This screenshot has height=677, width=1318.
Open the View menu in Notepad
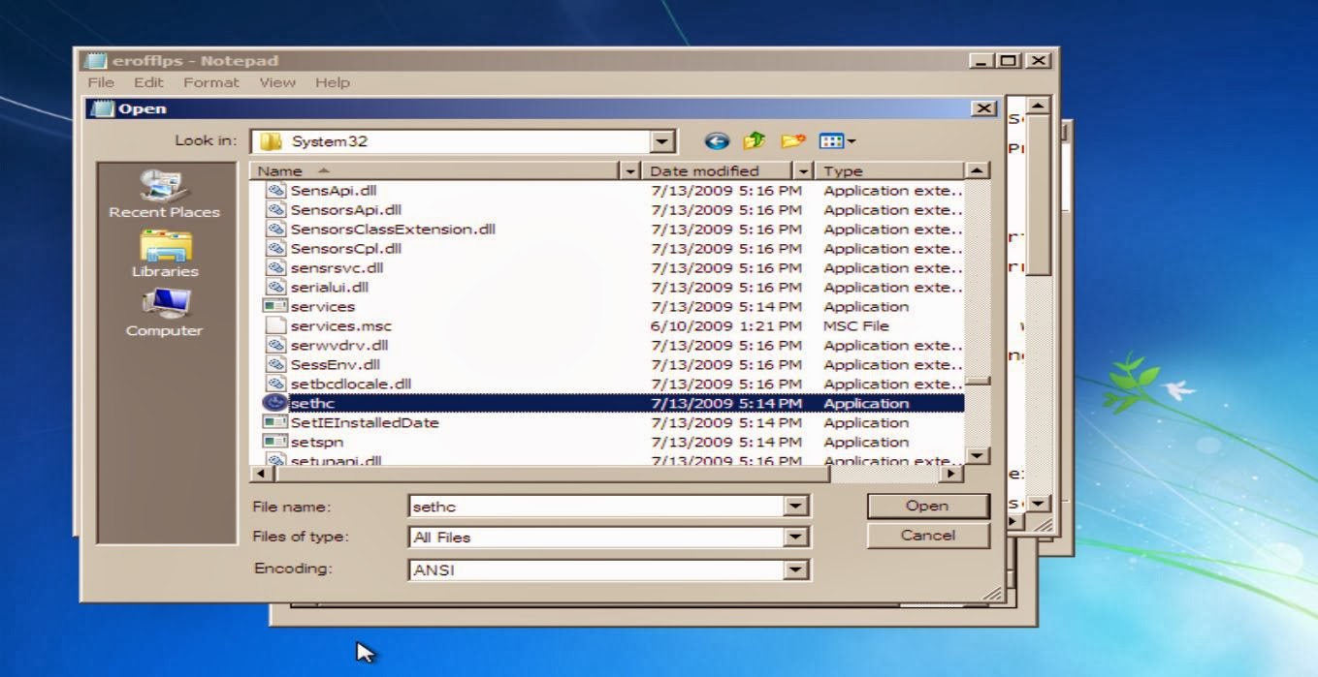[x=277, y=82]
